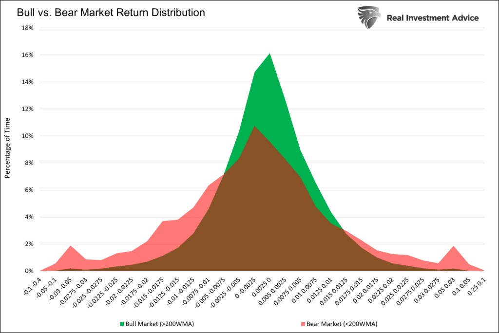The image size is (499, 333).
Task: Select x-axis label '0.0075 0.005'
Action: point(288,291)
